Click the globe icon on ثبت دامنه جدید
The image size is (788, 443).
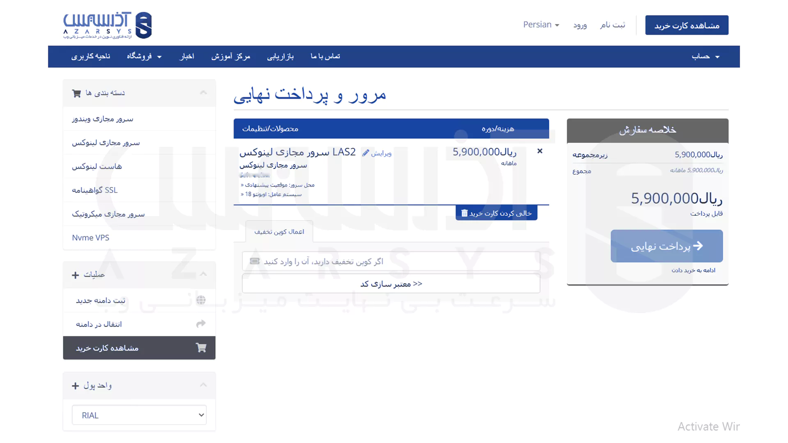[201, 300]
